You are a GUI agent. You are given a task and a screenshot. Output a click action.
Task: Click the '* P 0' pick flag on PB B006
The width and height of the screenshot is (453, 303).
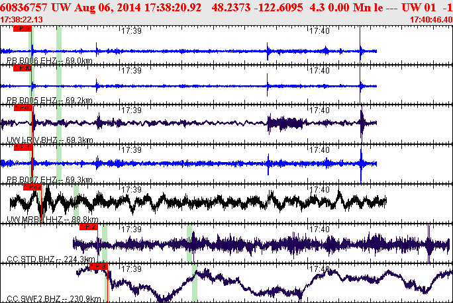[x=23, y=28]
